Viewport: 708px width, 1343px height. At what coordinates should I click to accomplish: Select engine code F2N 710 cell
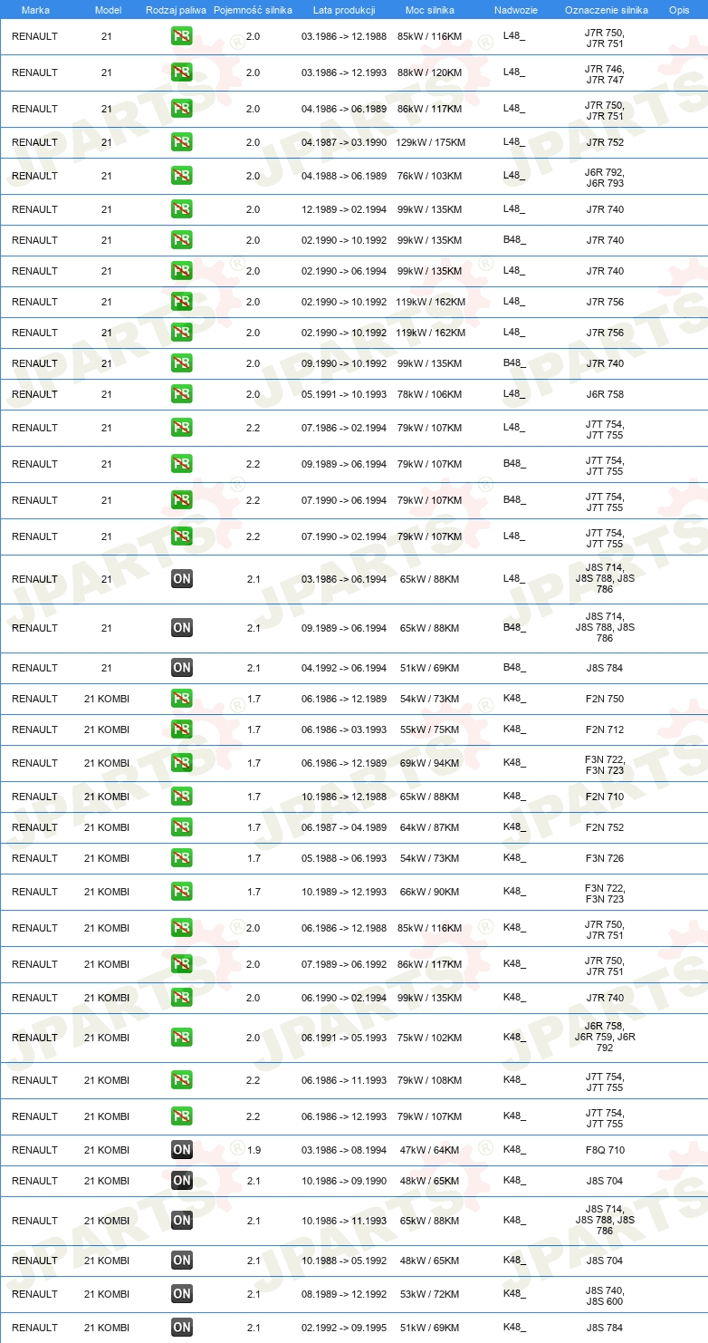point(605,797)
